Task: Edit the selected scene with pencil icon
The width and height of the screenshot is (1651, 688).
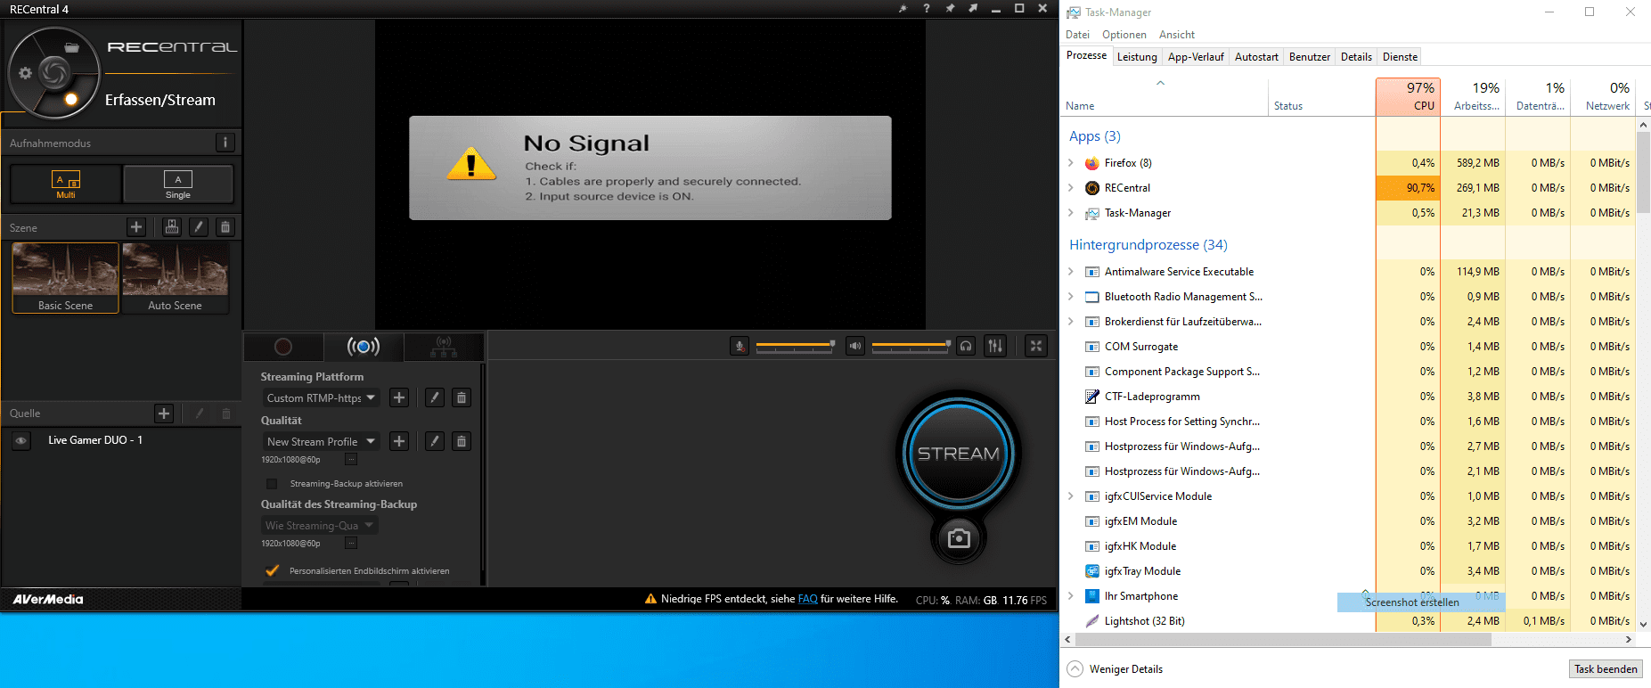Action: click(x=199, y=227)
